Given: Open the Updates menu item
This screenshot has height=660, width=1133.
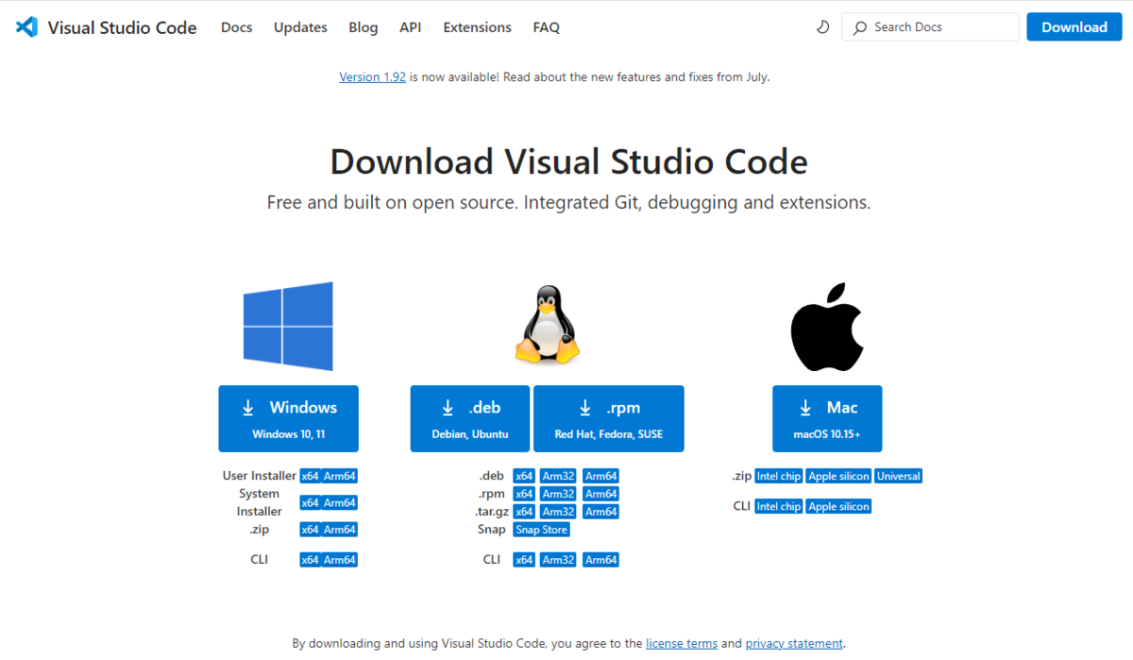Looking at the screenshot, I should tap(300, 27).
